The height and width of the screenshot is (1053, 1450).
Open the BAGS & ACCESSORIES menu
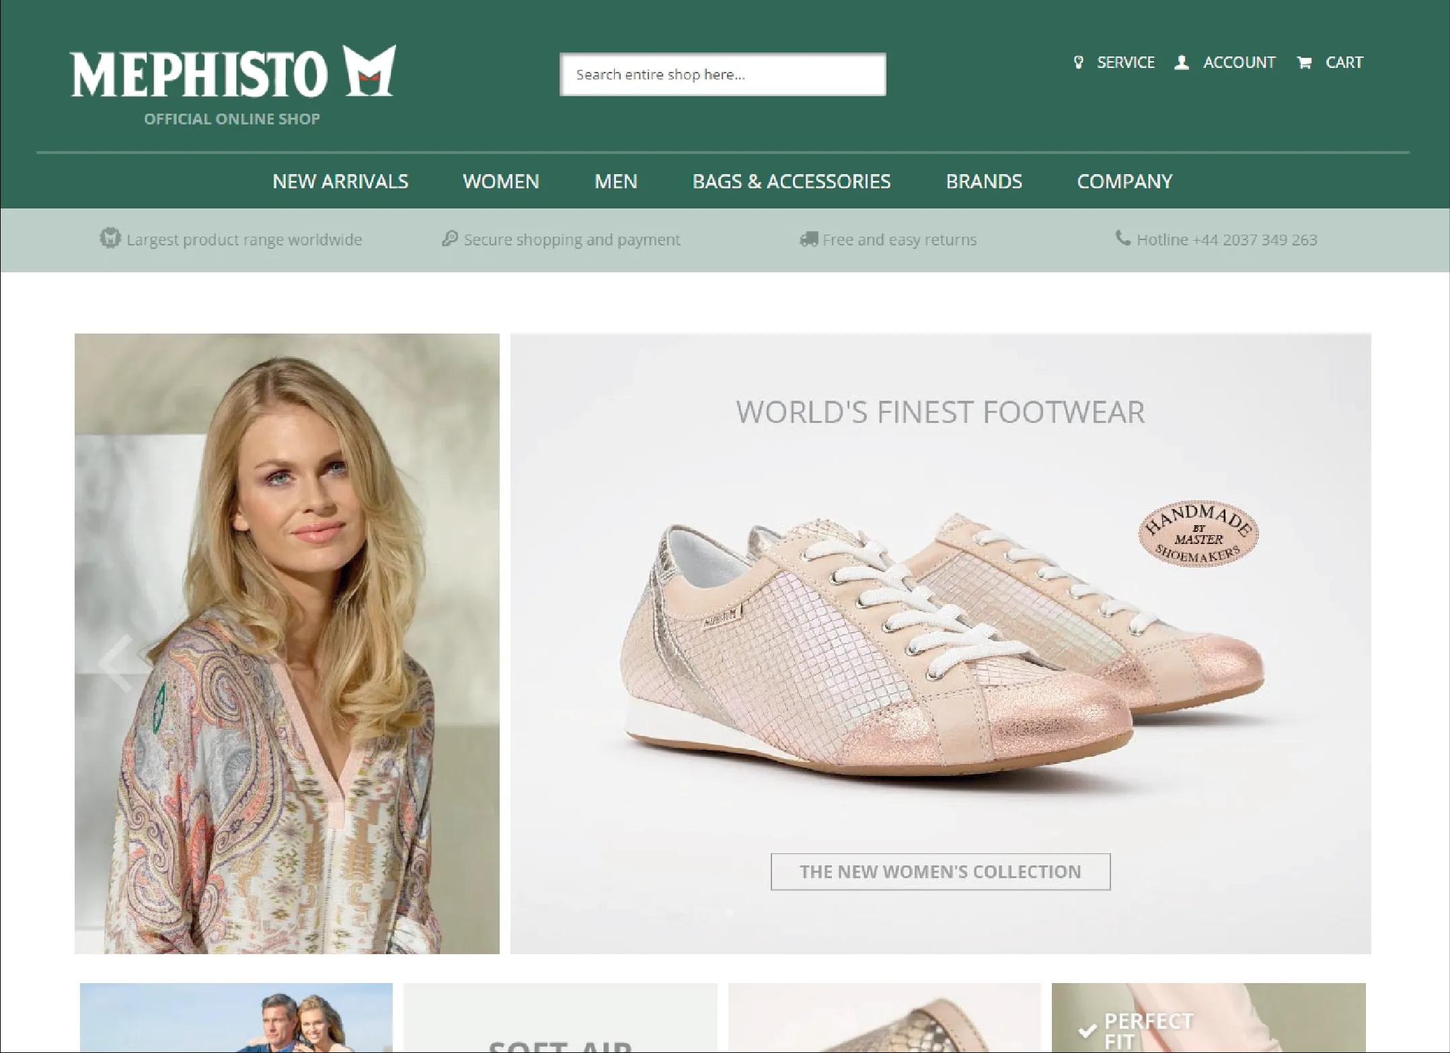(791, 182)
